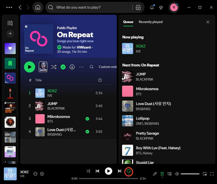
Task: Open XOXZ title in the player bar
Action: click(x=24, y=172)
